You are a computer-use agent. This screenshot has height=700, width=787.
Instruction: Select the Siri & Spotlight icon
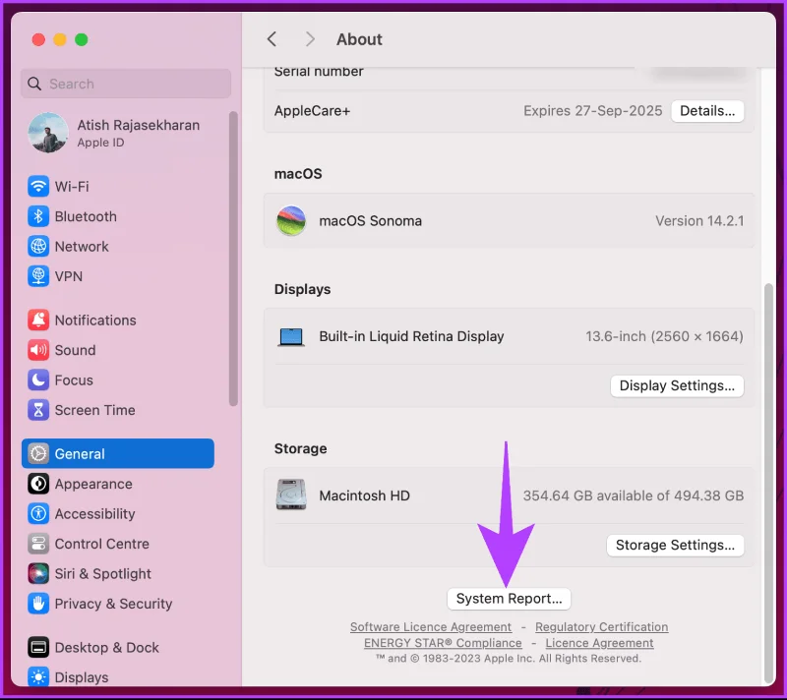coord(38,573)
